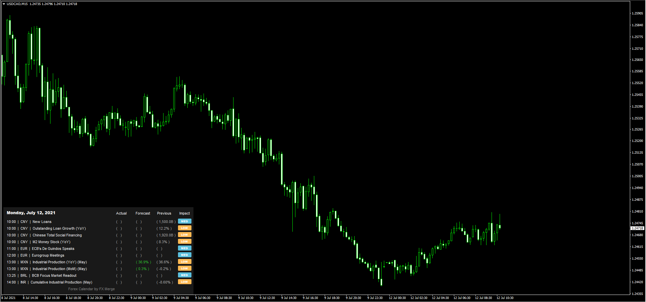Click the 1.25905 price level on the axis
This screenshot has width=646, height=302.
click(x=638, y=13)
